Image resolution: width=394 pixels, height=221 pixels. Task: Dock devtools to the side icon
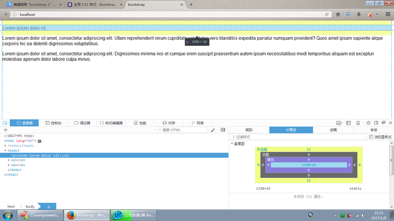[x=376, y=123]
